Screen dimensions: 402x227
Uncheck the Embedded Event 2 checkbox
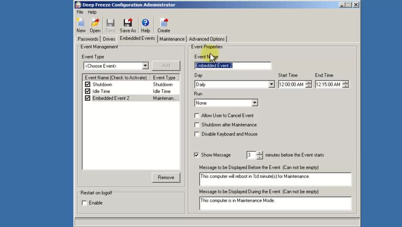click(87, 98)
